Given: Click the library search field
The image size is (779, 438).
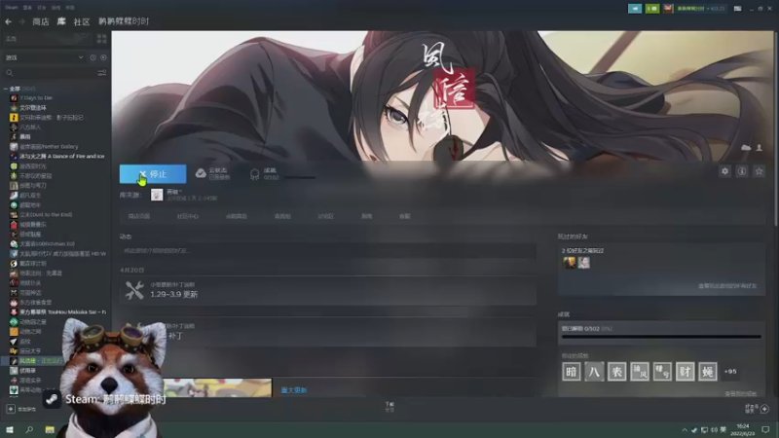Looking at the screenshot, I should pyautogui.click(x=50, y=73).
